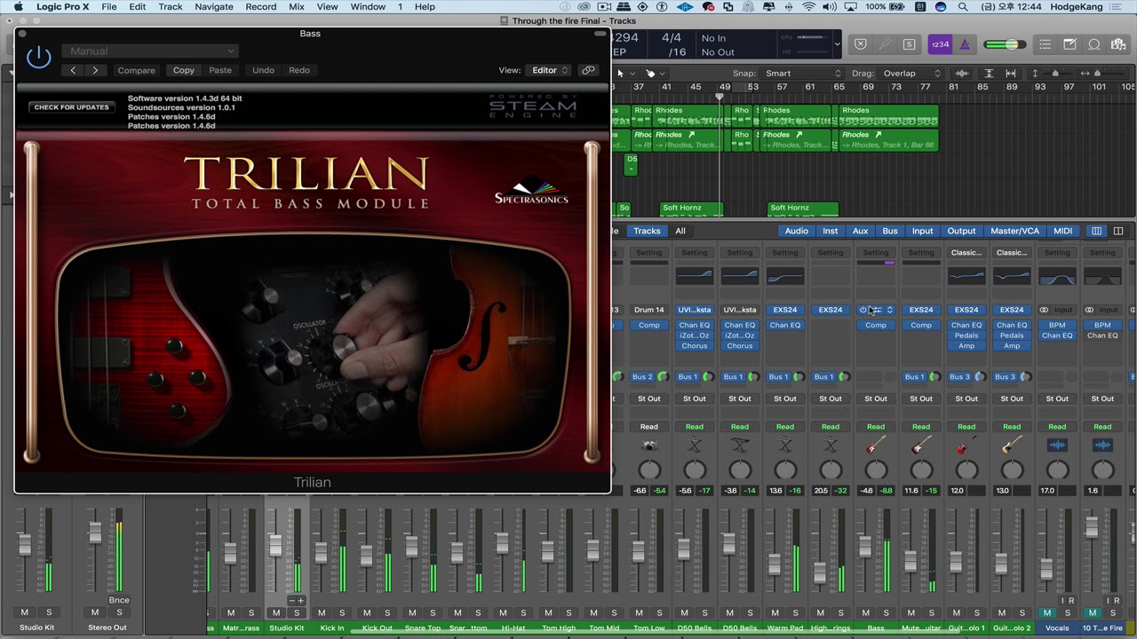Click CHECK FOR UPDATES in Trilian
The image size is (1137, 639).
click(x=71, y=107)
